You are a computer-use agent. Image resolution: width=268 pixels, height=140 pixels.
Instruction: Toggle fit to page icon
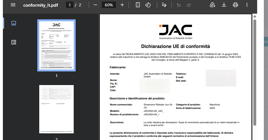(x=138, y=5)
